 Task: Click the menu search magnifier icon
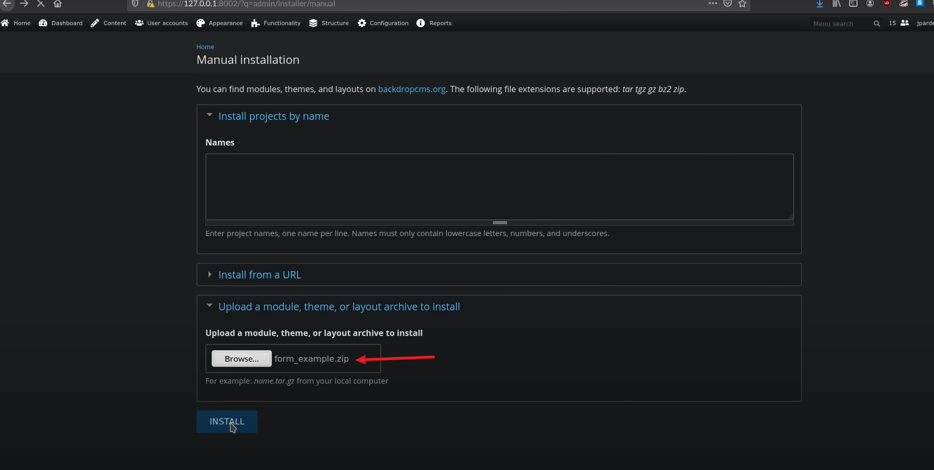[x=876, y=24]
